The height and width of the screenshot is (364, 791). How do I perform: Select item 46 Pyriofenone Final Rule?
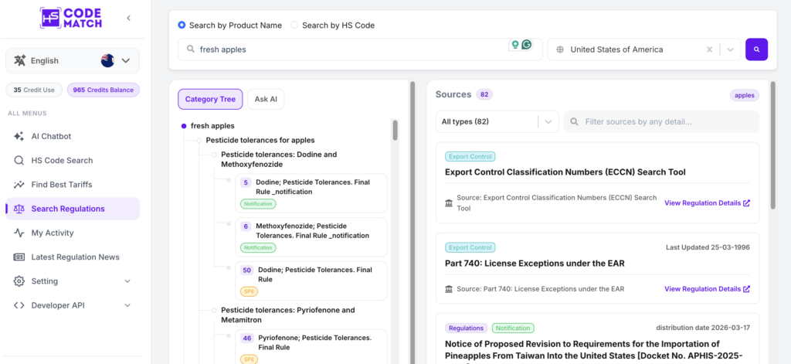pos(311,347)
